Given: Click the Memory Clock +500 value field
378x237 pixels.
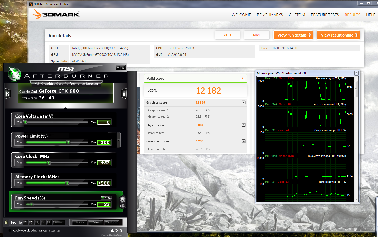Looking at the screenshot, I should pyautogui.click(x=104, y=183).
